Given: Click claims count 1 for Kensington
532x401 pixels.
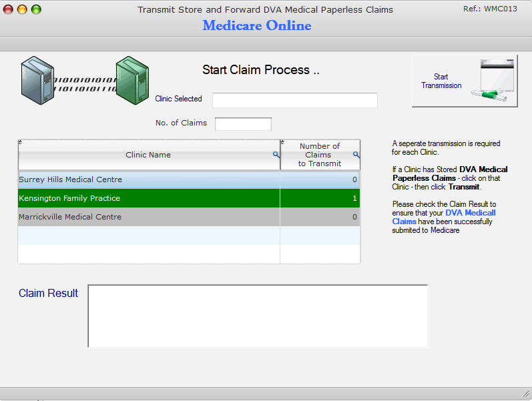Looking at the screenshot, I should [x=354, y=198].
